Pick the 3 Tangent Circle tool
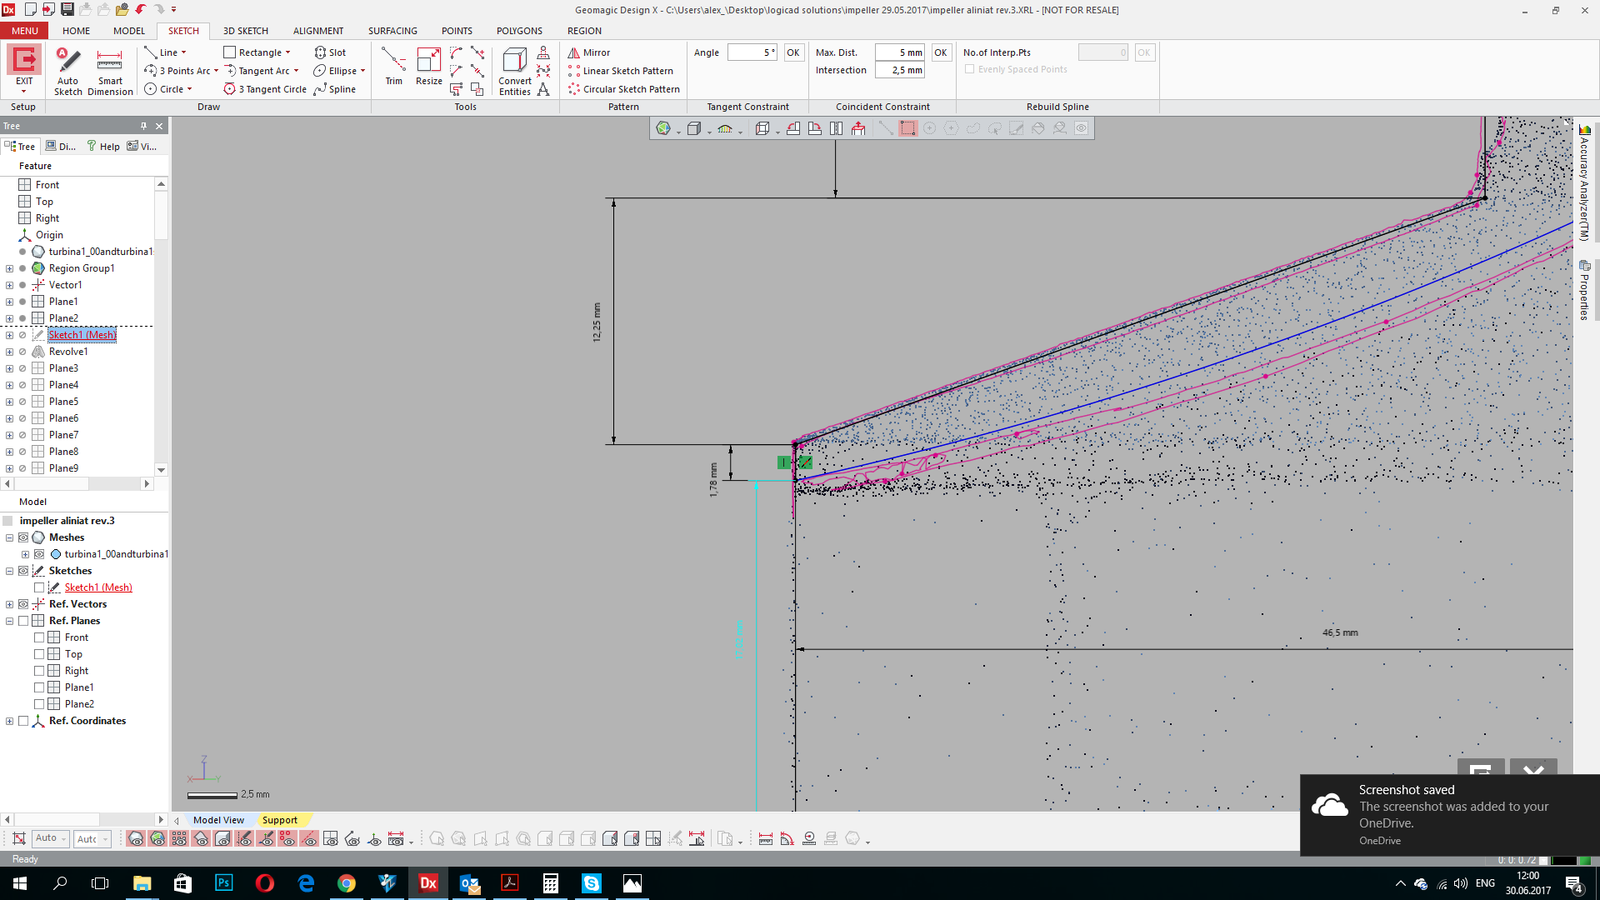The image size is (1600, 900). coord(265,89)
